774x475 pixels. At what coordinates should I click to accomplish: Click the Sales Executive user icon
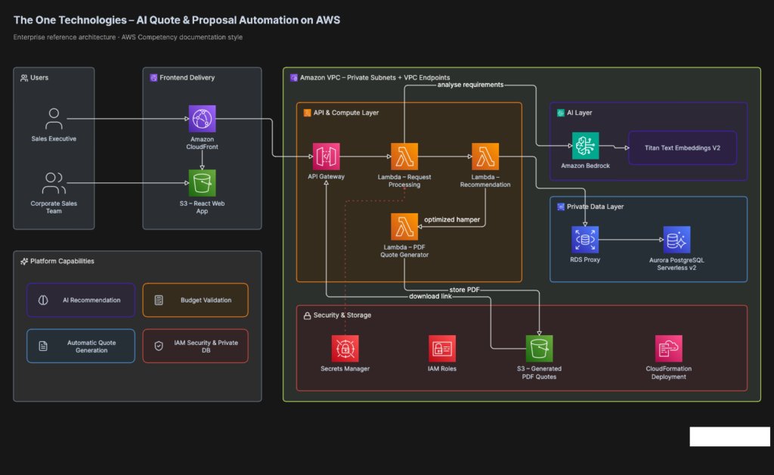pyautogui.click(x=54, y=119)
